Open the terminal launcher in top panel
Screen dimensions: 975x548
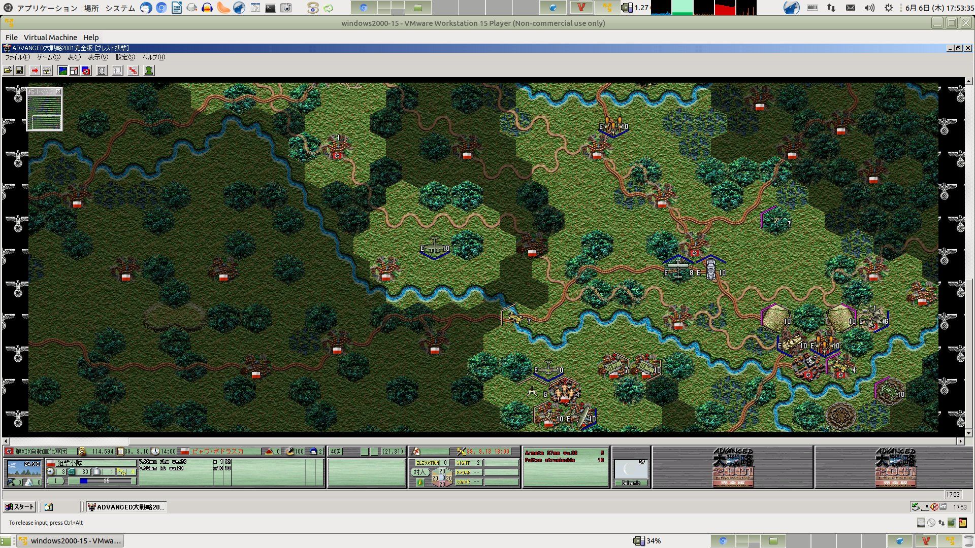pos(271,8)
